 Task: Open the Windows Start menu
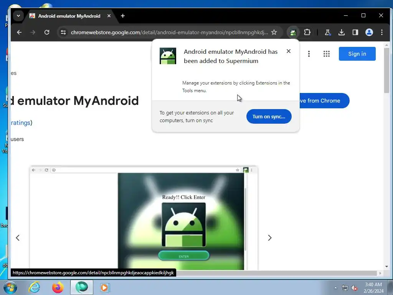coord(10,287)
